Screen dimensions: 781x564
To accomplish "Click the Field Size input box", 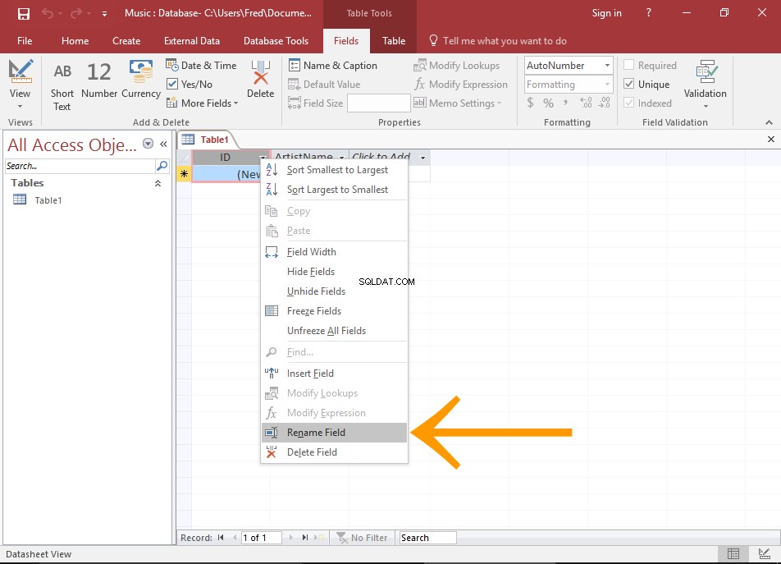I will [378, 103].
